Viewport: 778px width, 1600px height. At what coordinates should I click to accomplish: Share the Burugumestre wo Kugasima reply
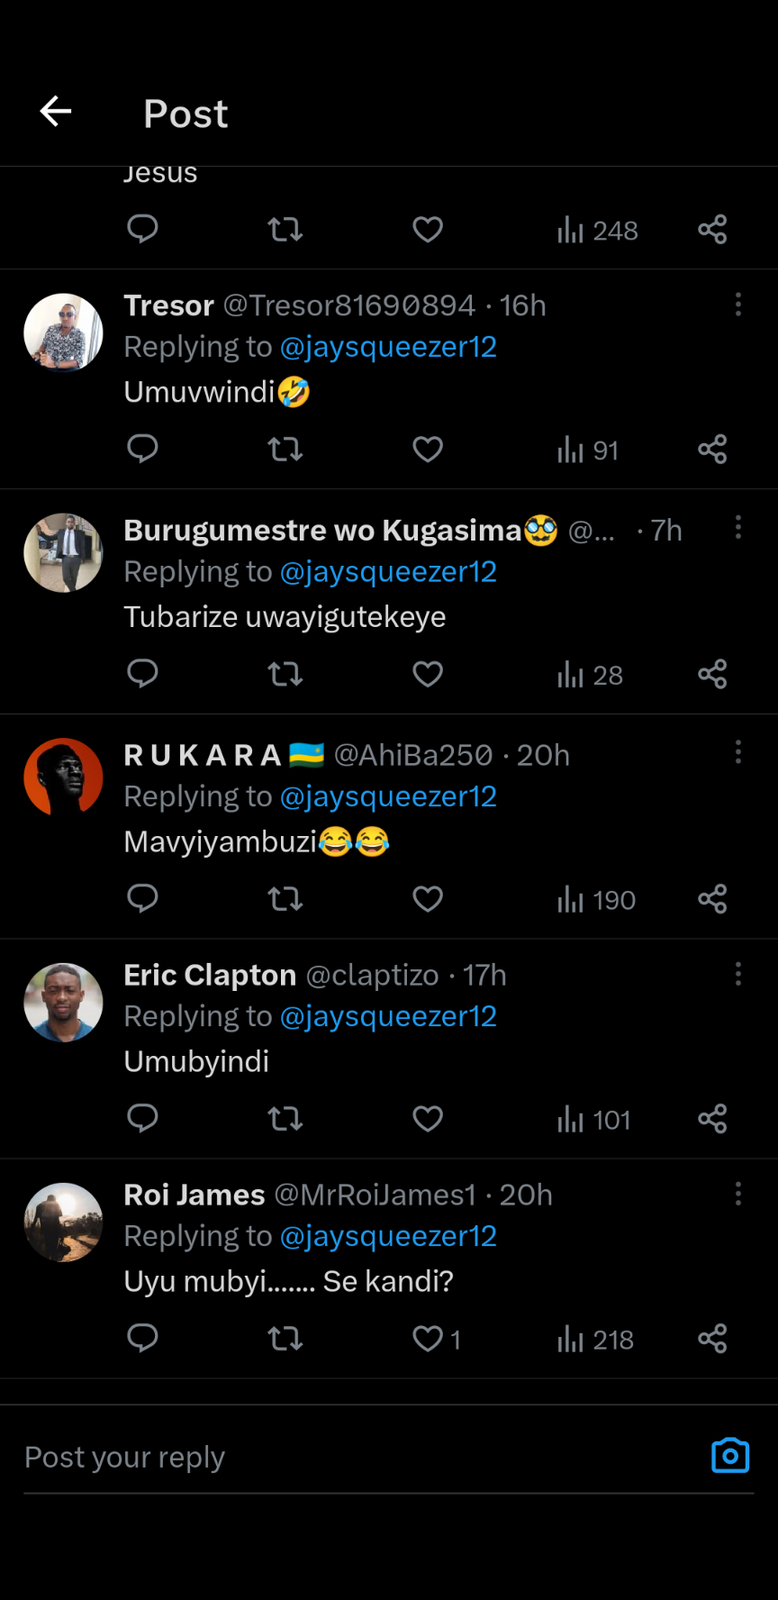pos(712,674)
